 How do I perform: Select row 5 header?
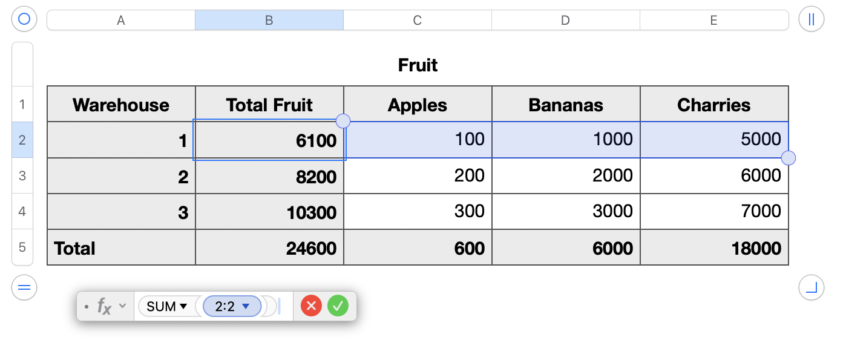(x=22, y=247)
